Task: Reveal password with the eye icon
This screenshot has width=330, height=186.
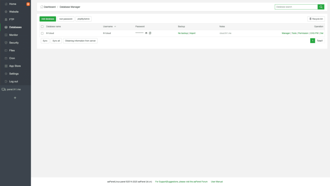Action: point(146,33)
